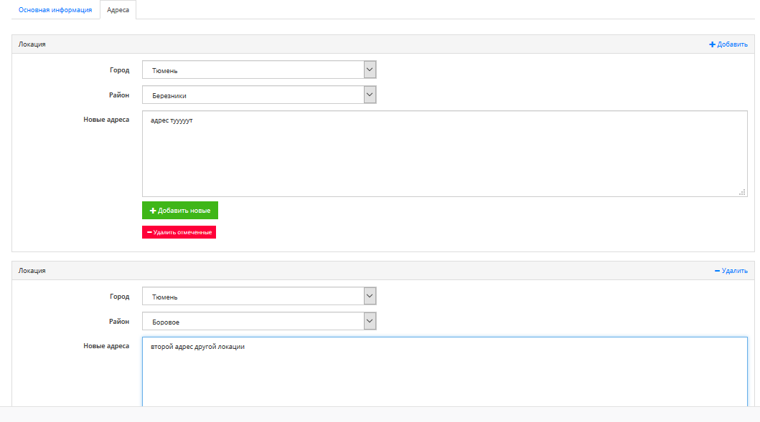The height and width of the screenshot is (422, 760).
Task: Click the plus Добавить location link
Action: pos(728,44)
